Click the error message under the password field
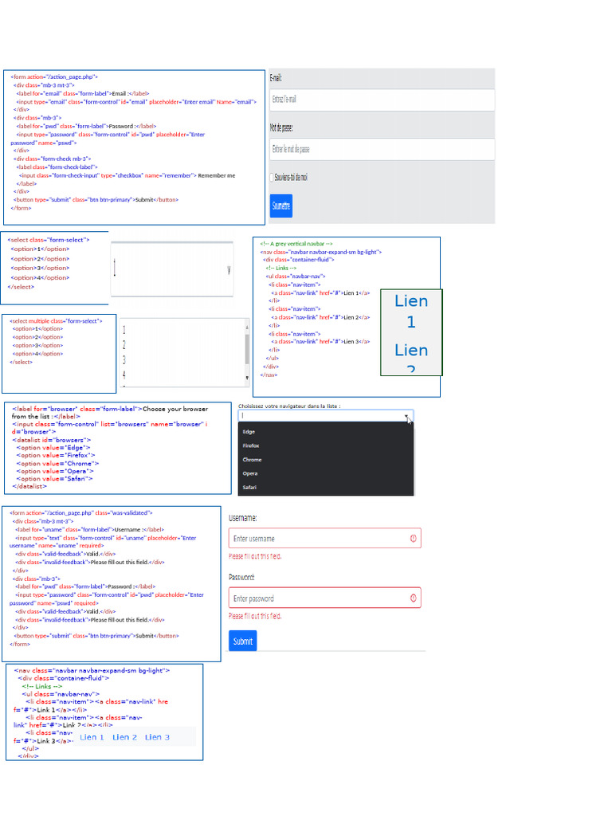The width and height of the screenshot is (612, 816). (255, 616)
